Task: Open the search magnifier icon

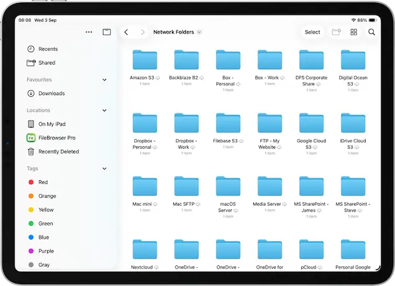Action: [371, 32]
